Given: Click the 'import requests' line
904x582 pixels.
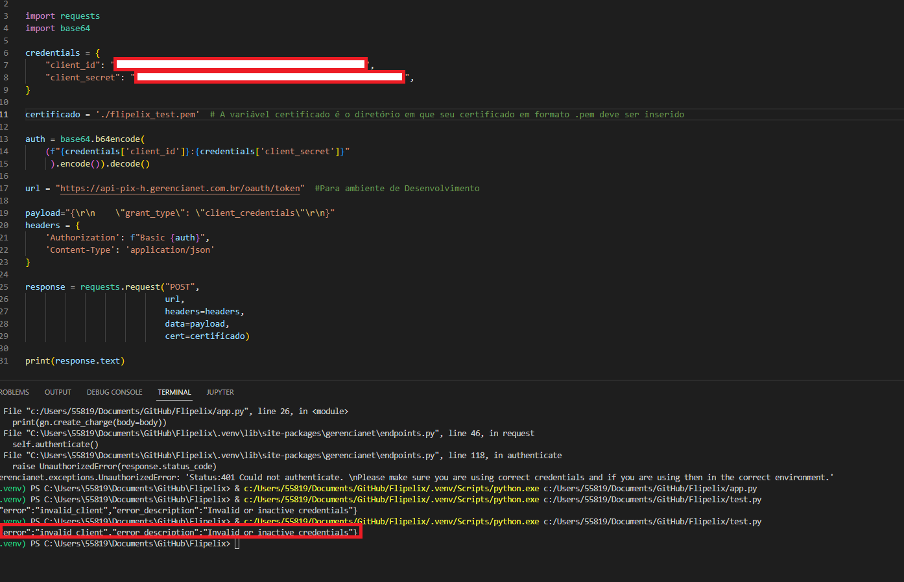Looking at the screenshot, I should click(62, 16).
